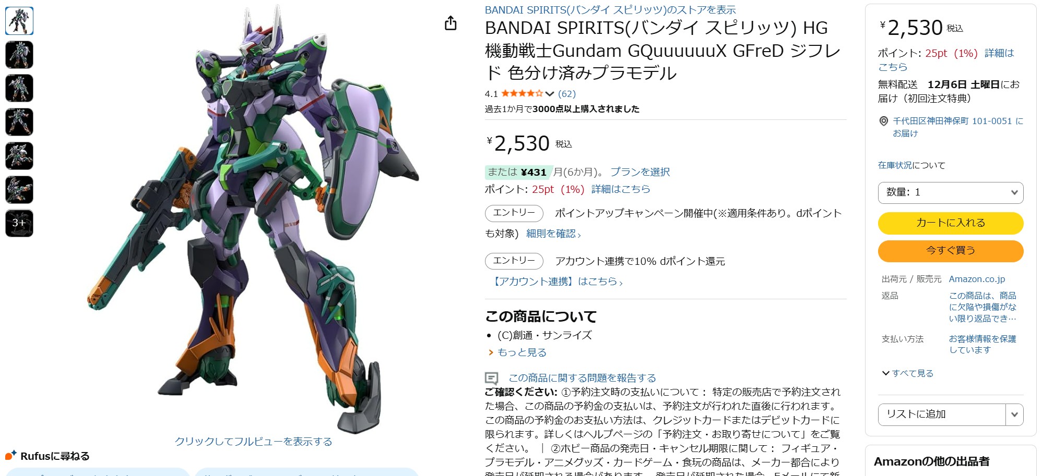
Task: Select the second product thumbnail
Action: click(x=19, y=55)
